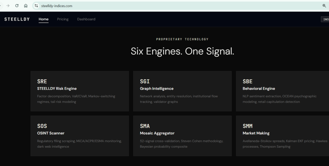Select the SMM Market Making card
The image size is (329, 166).
(x=282, y=136)
